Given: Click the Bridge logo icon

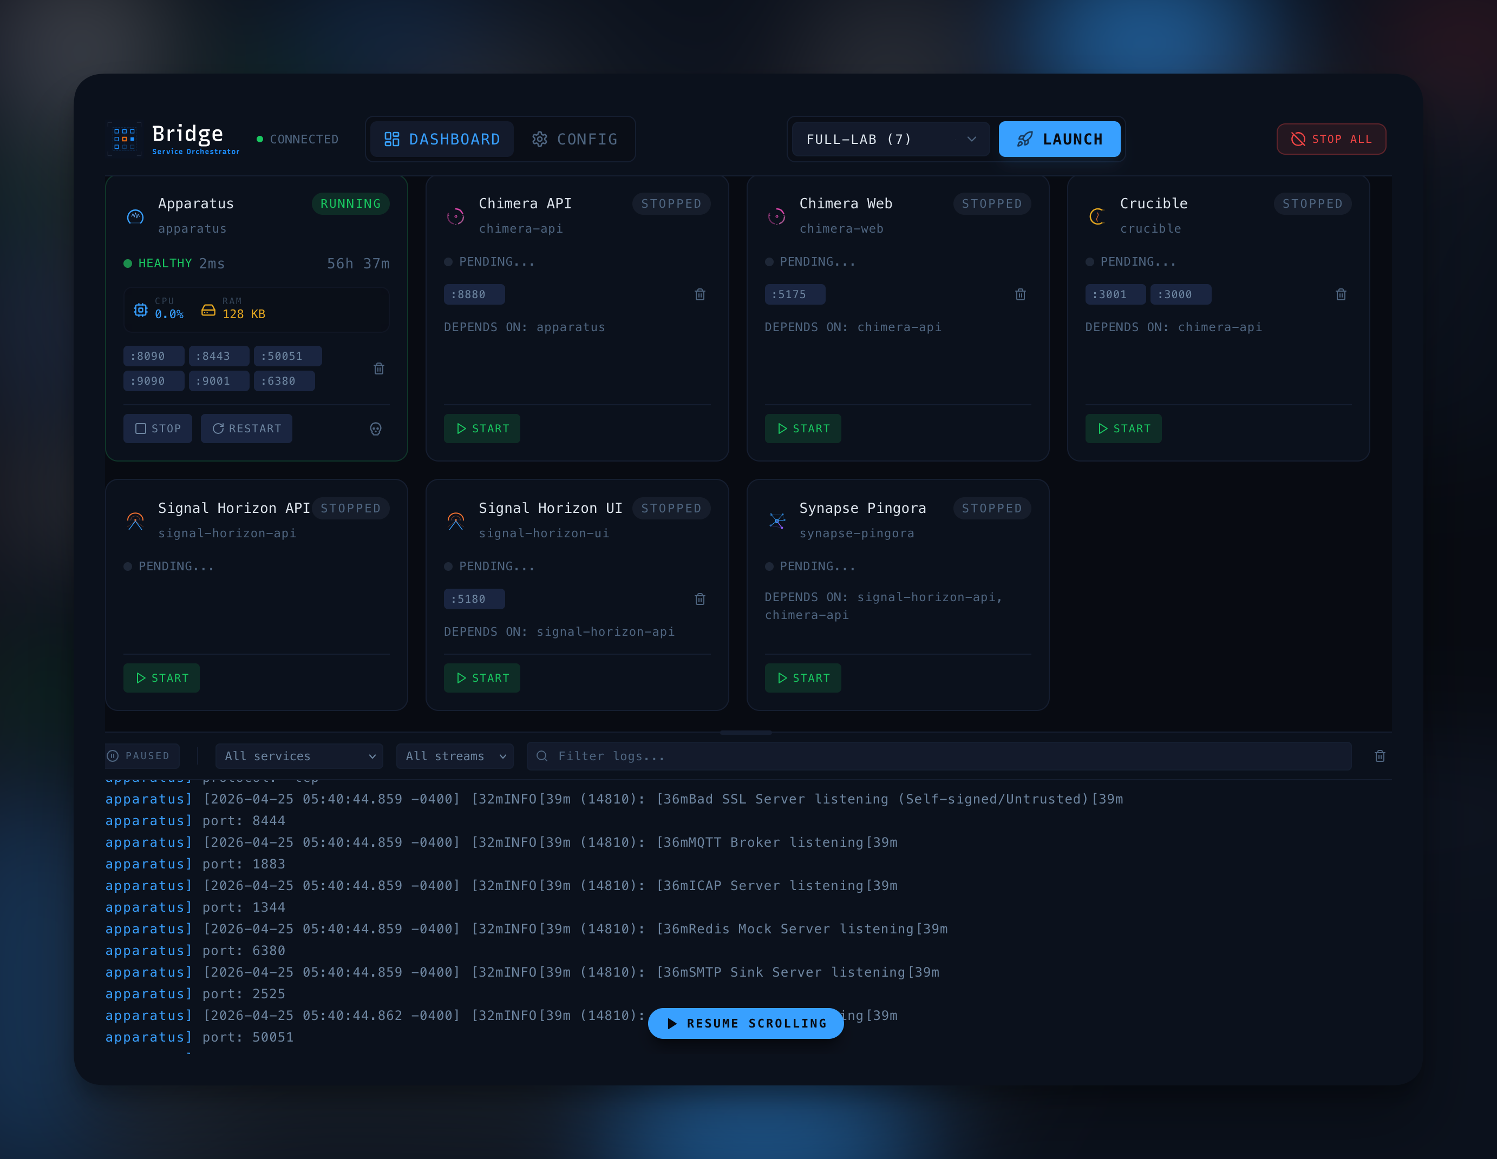Looking at the screenshot, I should [124, 139].
